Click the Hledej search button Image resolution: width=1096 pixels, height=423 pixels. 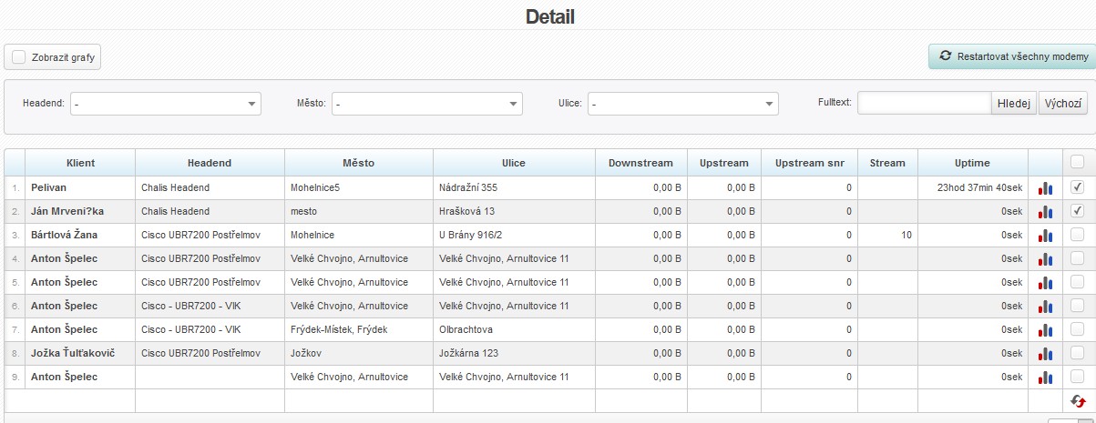tap(1014, 104)
